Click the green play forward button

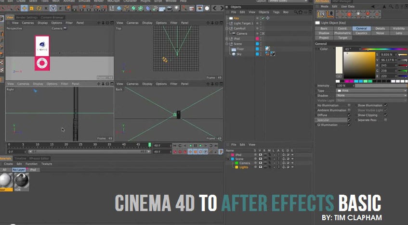point(200,146)
